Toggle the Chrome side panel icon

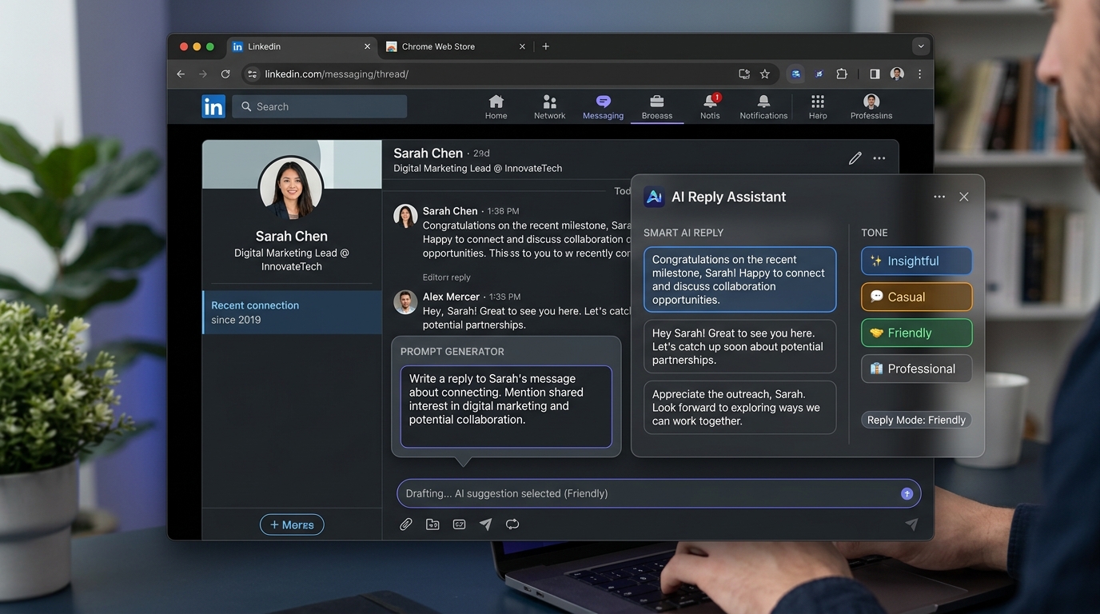click(875, 74)
